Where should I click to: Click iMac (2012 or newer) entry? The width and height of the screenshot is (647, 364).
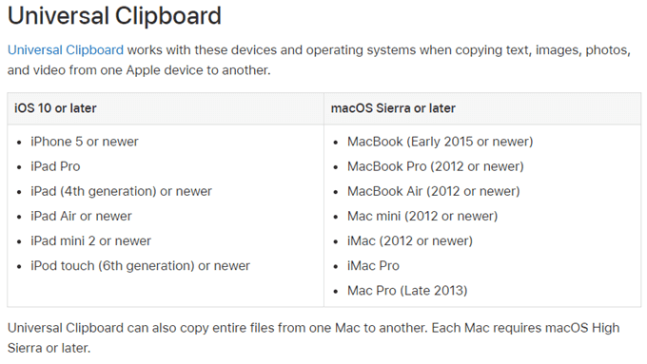(410, 240)
